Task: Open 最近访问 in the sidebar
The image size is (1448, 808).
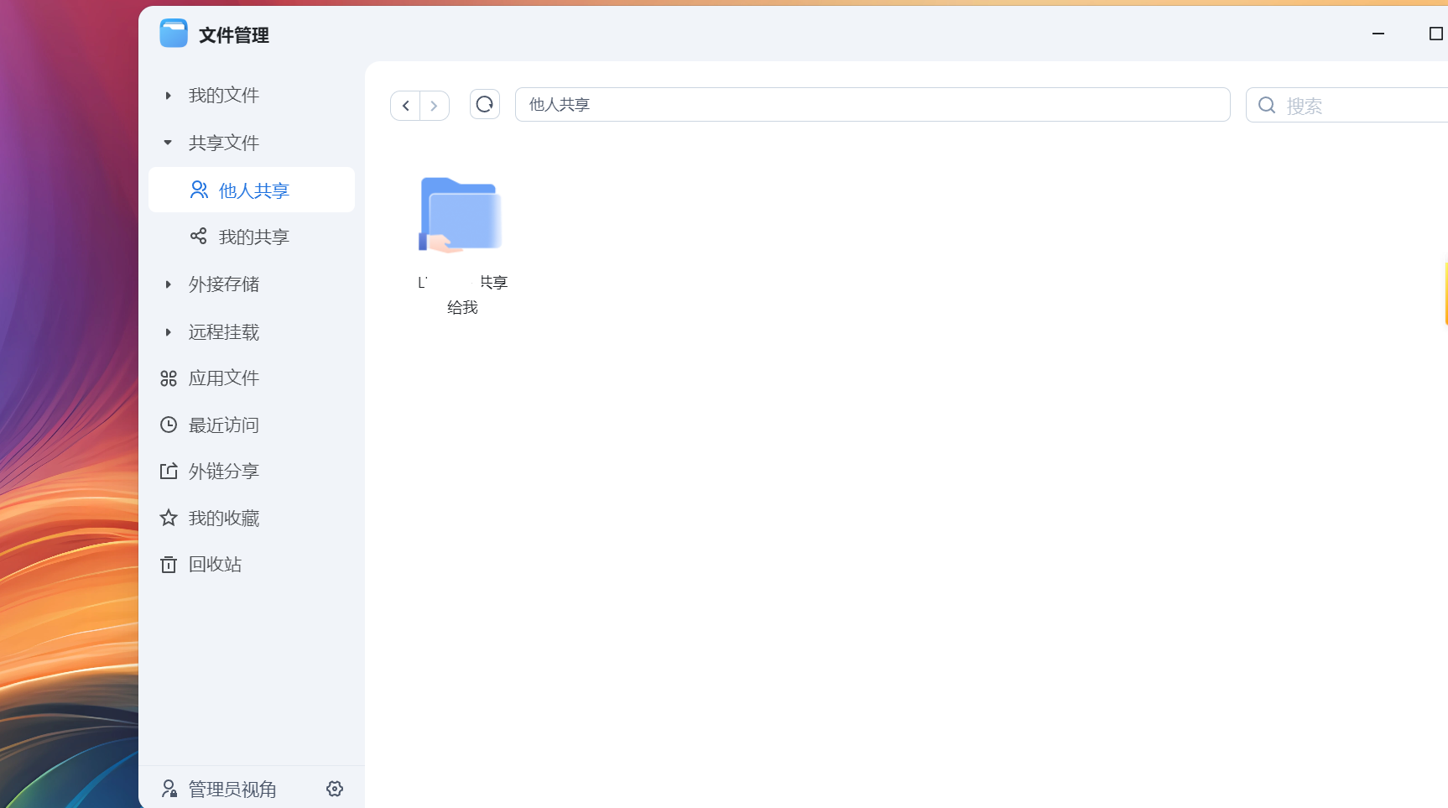Action: coord(224,425)
